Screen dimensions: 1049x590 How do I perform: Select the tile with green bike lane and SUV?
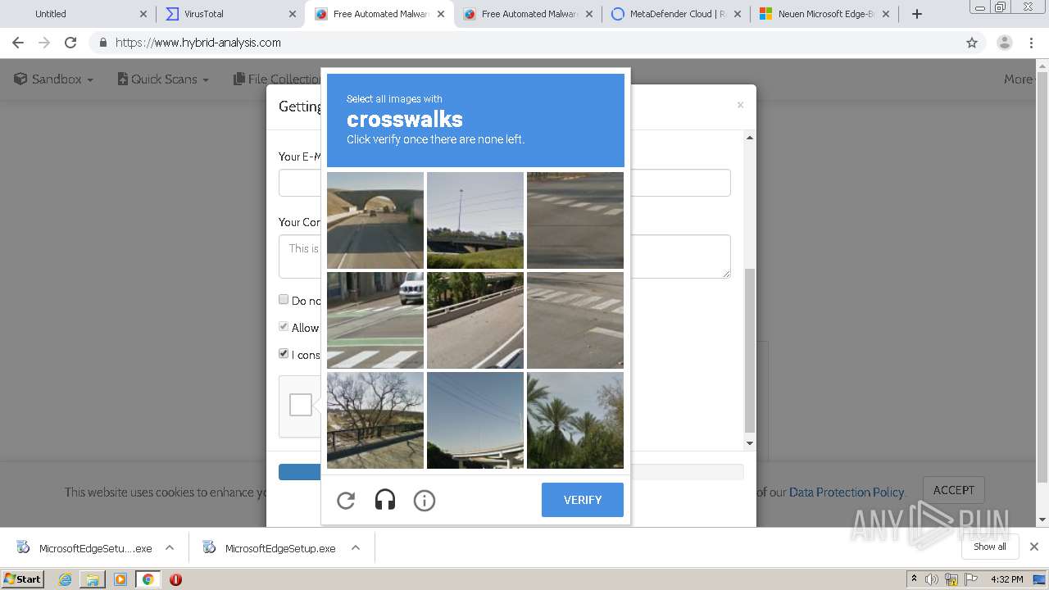(x=375, y=320)
